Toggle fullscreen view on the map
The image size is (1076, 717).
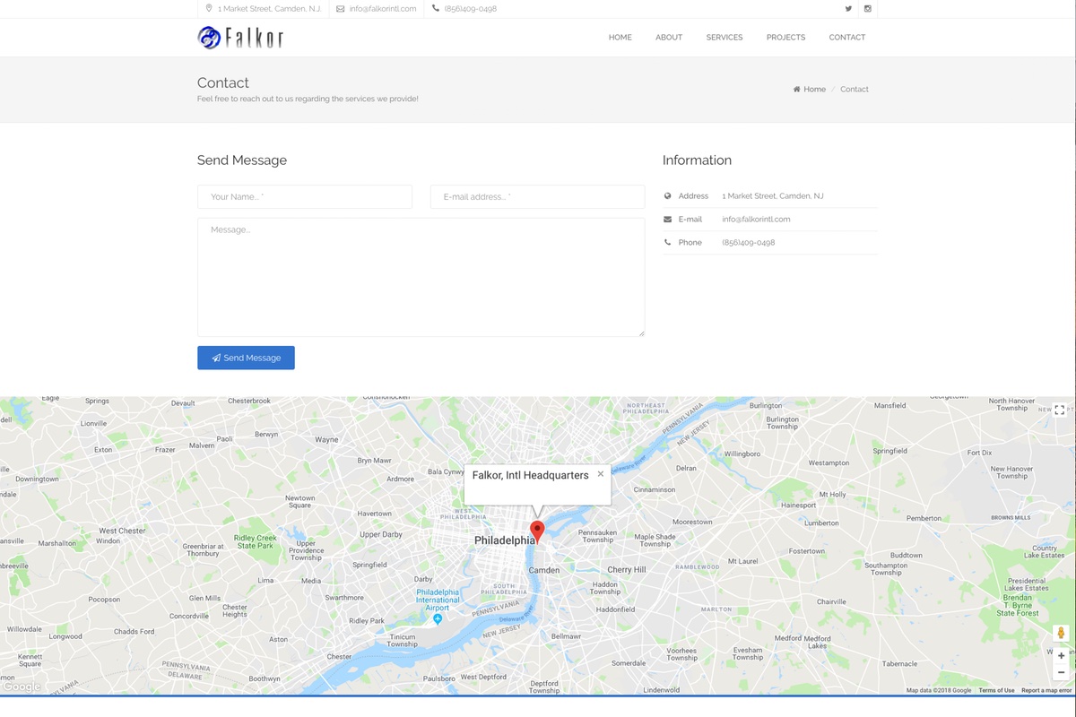coord(1059,410)
